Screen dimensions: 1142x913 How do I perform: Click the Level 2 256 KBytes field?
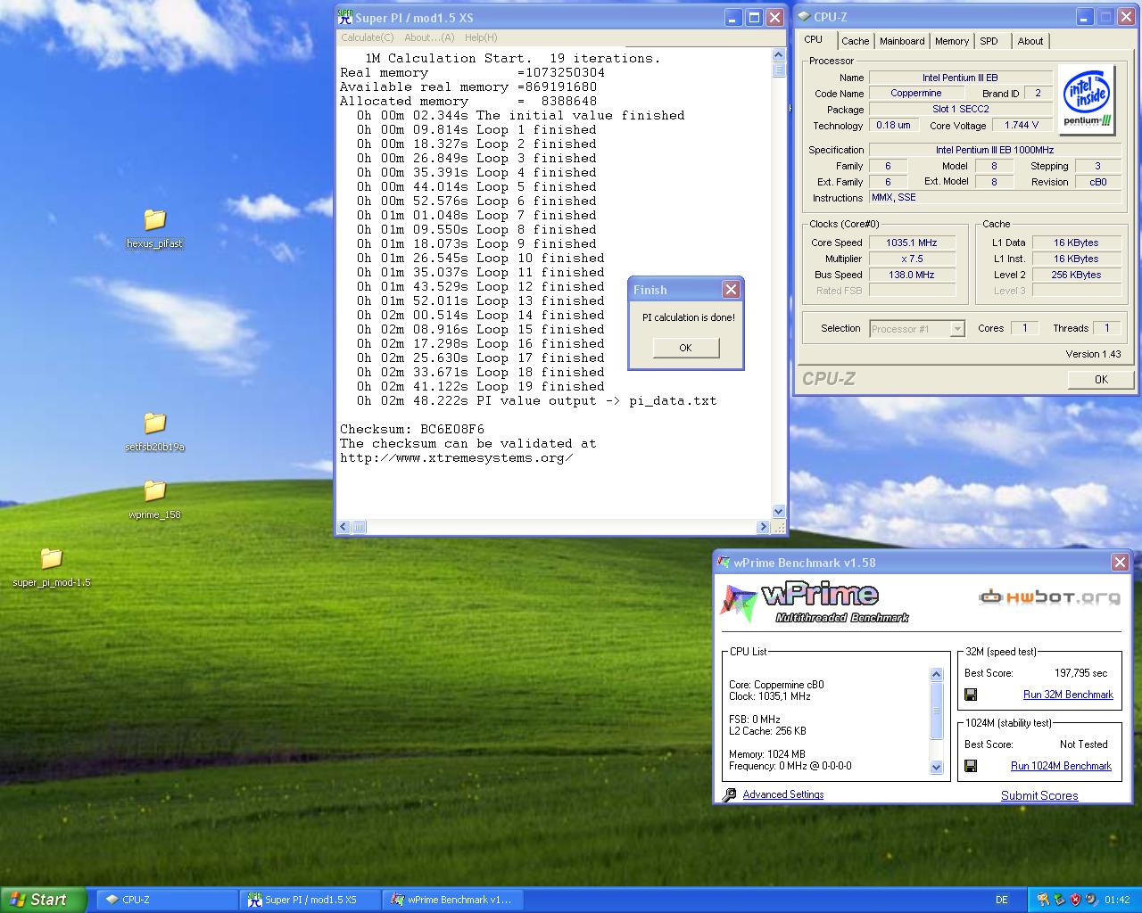click(x=1076, y=275)
